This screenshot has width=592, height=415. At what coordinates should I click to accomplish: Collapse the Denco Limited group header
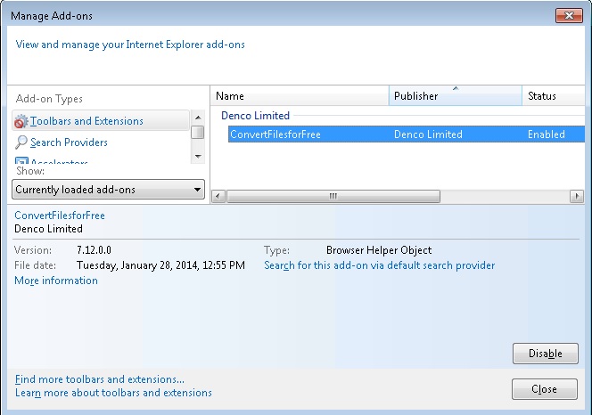coord(255,116)
